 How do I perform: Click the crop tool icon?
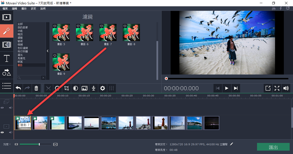click(67, 88)
